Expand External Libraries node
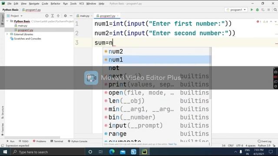The image size is (278, 156). pyautogui.click(x=7, y=34)
